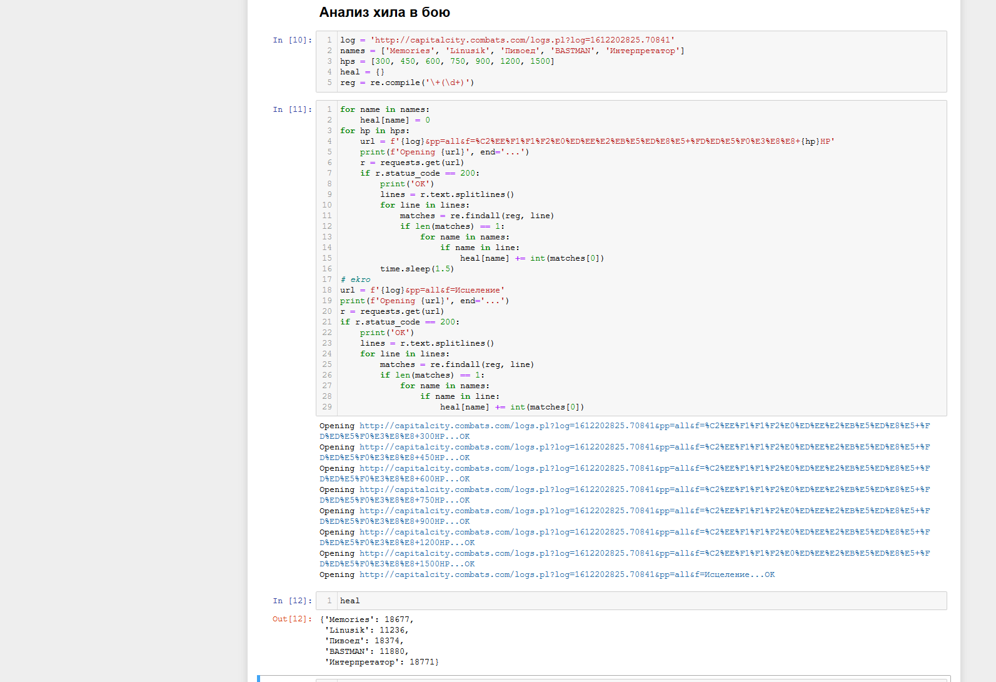Click the 'Пивоед': 18374 output row

point(365,641)
